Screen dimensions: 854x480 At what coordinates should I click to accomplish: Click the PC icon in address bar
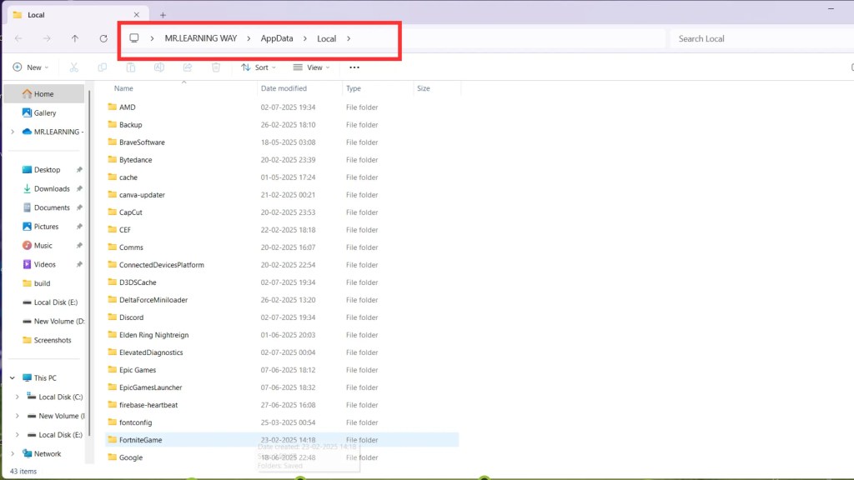(x=134, y=38)
